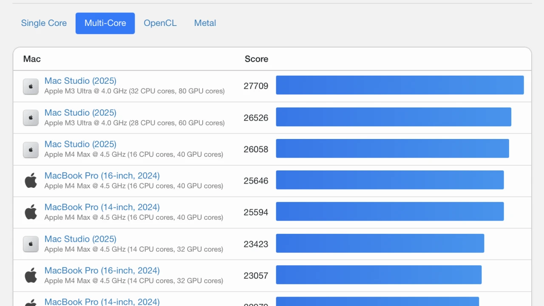The image size is (544, 306).
Task: Click the blue score bar for 27709
Action: (x=399, y=85)
